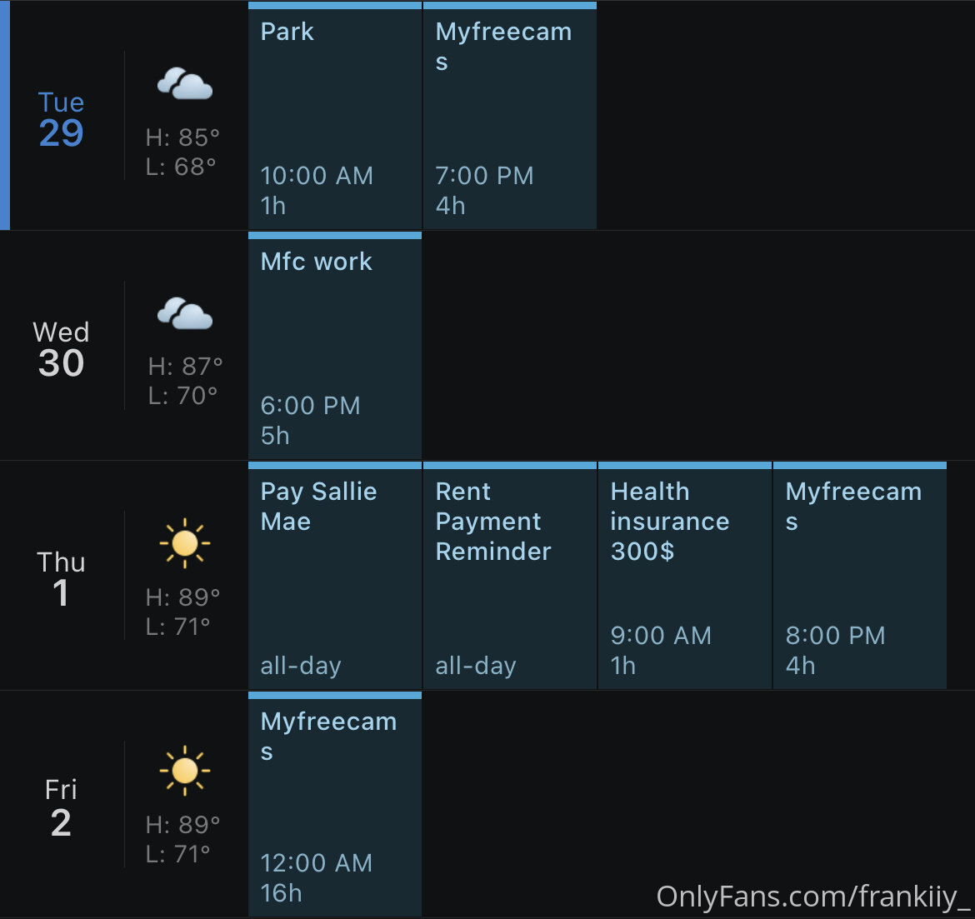This screenshot has width=975, height=919.
Task: Tap Wednesday's H: 87° L: 70° forecast
Action: tap(185, 381)
